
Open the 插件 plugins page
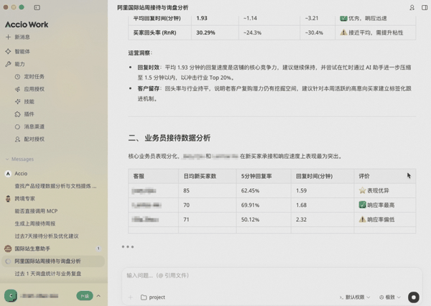(29, 113)
